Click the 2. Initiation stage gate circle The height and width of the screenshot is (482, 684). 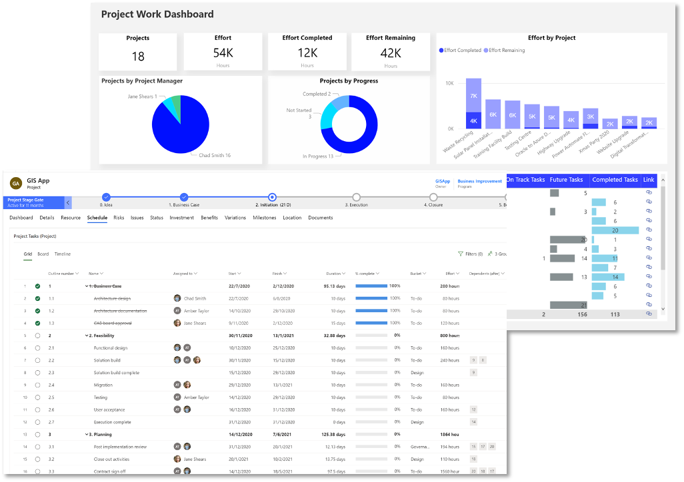point(272,197)
